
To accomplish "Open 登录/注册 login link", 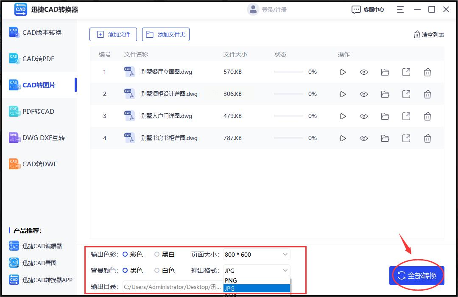I will click(x=274, y=10).
